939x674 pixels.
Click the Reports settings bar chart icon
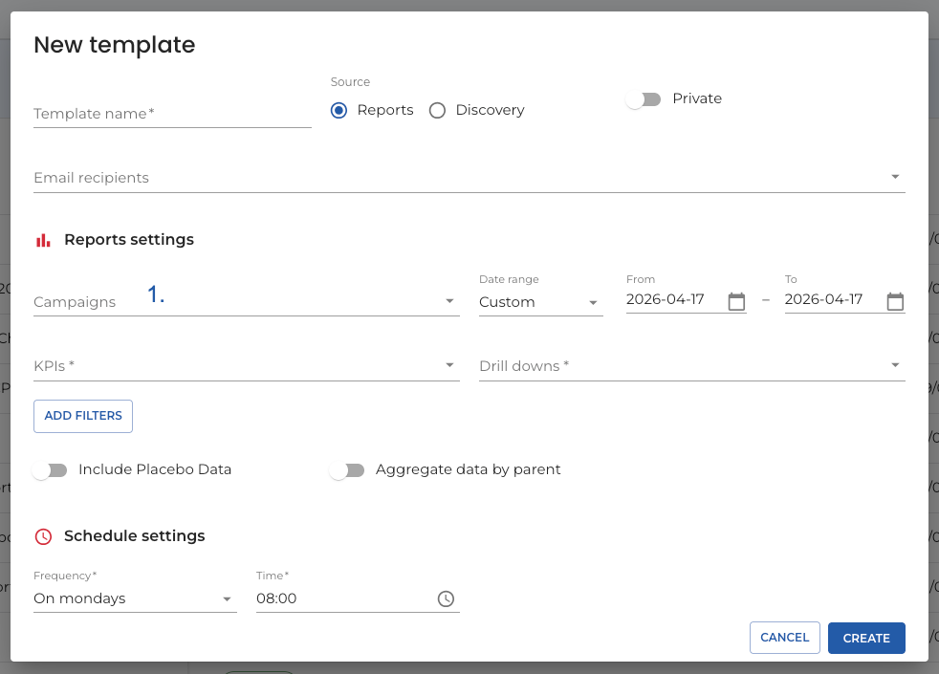click(43, 240)
